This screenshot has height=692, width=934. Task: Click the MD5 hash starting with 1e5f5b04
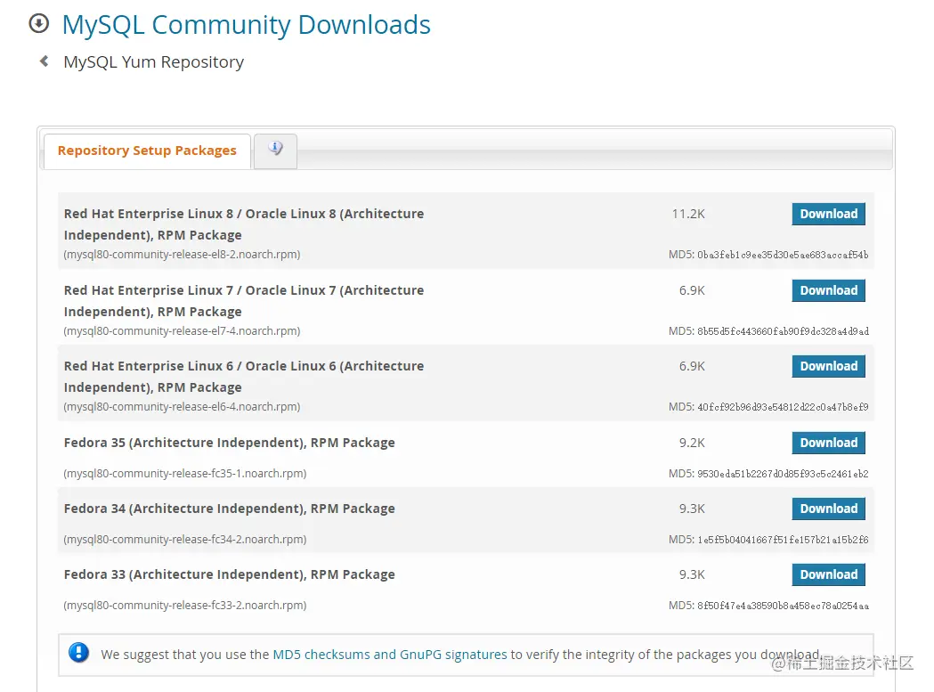pyautogui.click(x=783, y=540)
